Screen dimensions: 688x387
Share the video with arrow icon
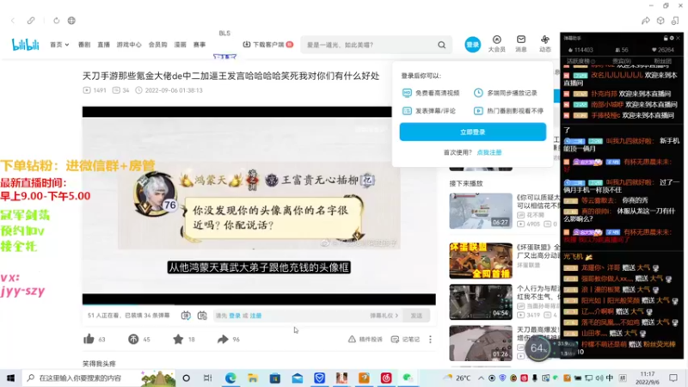[223, 339]
